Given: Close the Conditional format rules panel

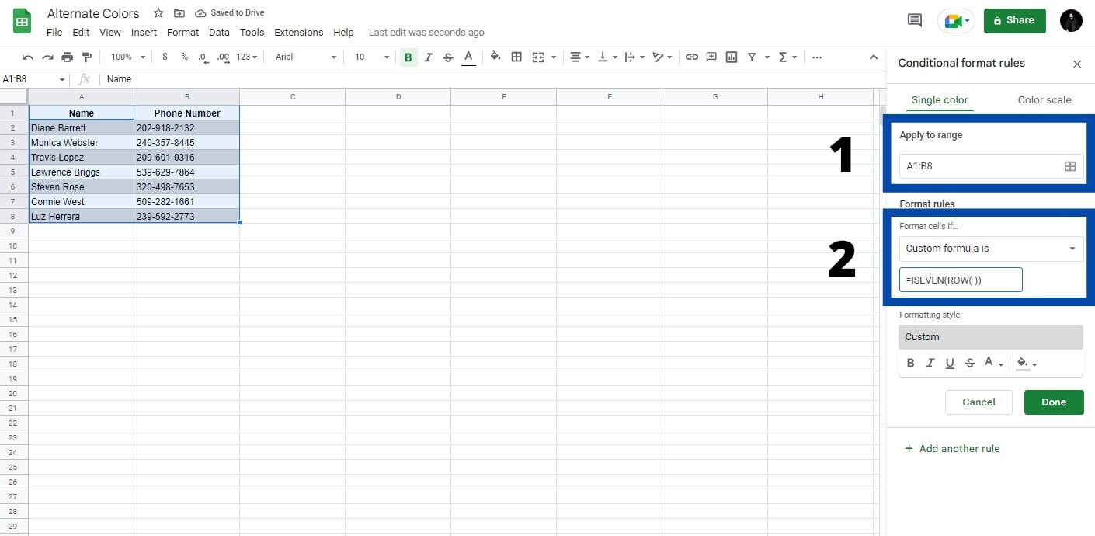Looking at the screenshot, I should click(x=1077, y=64).
